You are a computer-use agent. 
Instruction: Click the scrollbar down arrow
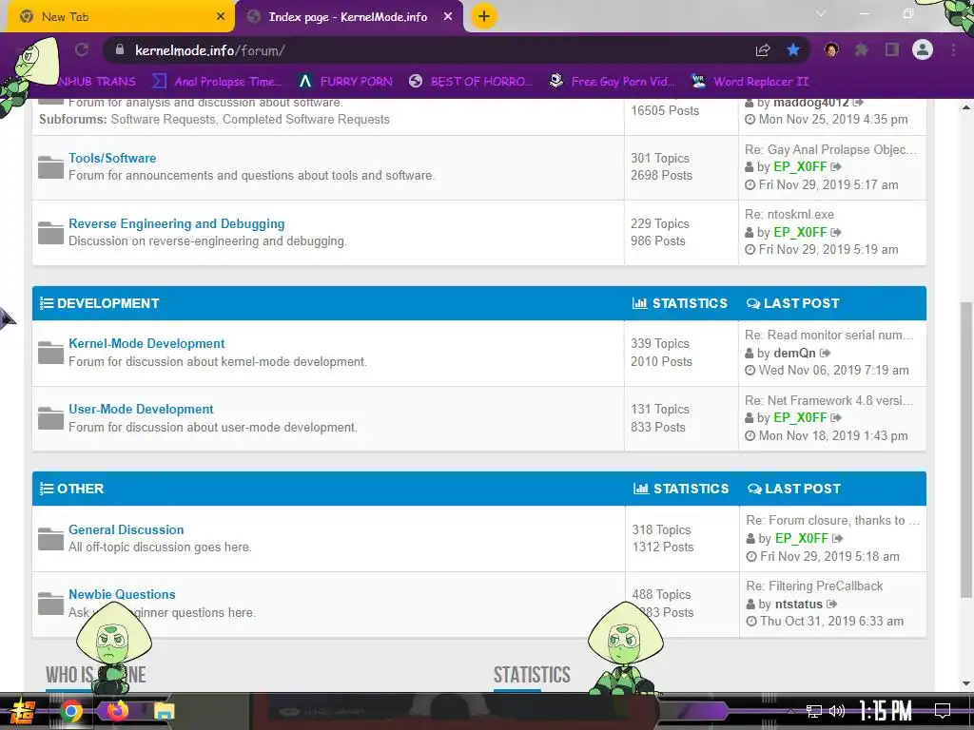[966, 683]
